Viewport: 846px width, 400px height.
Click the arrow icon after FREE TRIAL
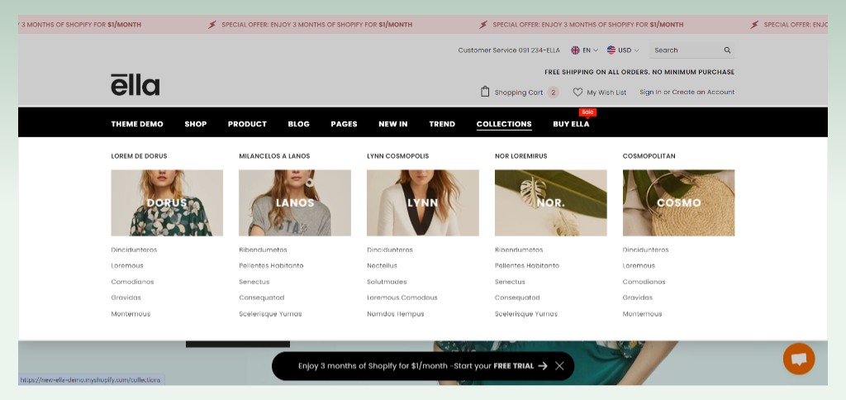tap(543, 366)
